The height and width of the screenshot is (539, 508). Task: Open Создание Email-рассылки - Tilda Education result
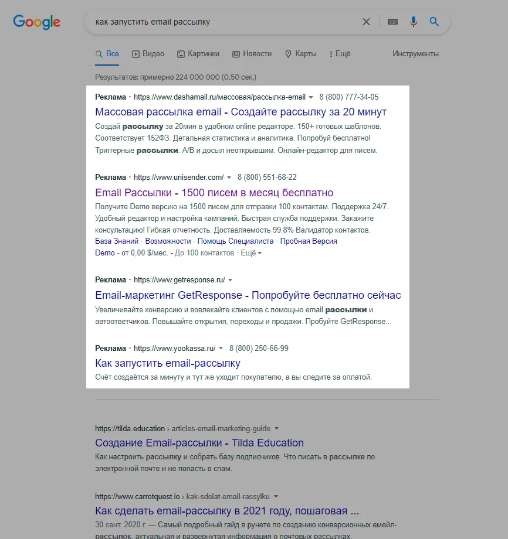click(x=199, y=443)
